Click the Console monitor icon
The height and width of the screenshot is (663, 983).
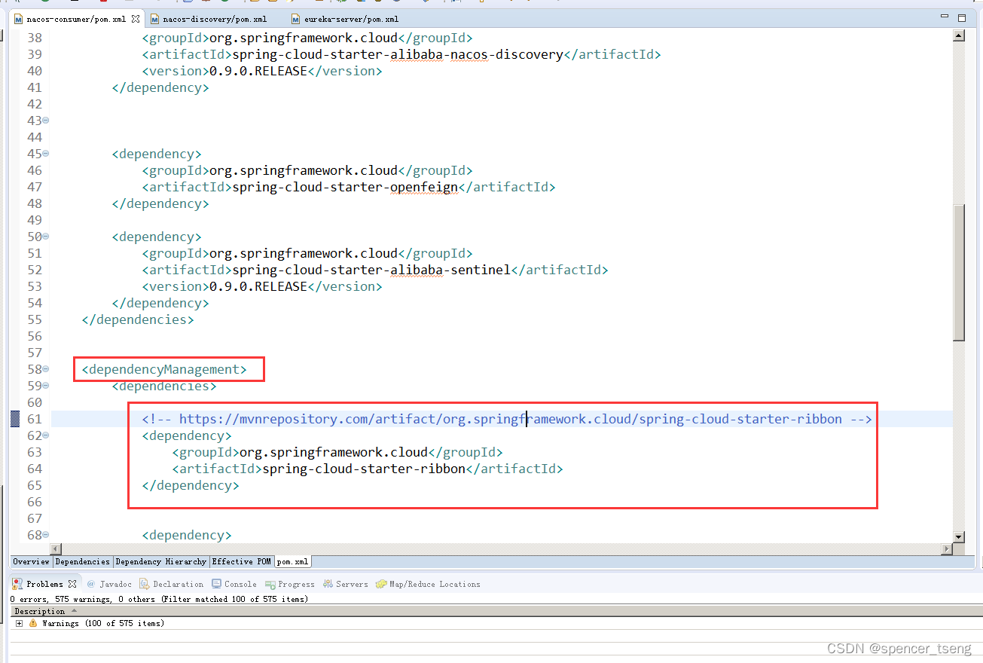(217, 584)
